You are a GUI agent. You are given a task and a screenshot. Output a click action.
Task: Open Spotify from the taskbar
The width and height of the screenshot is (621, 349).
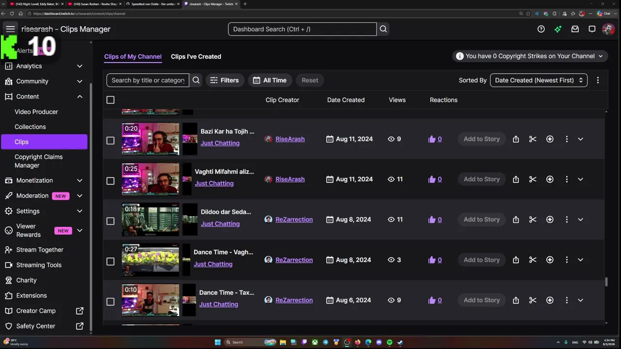pyautogui.click(x=390, y=342)
